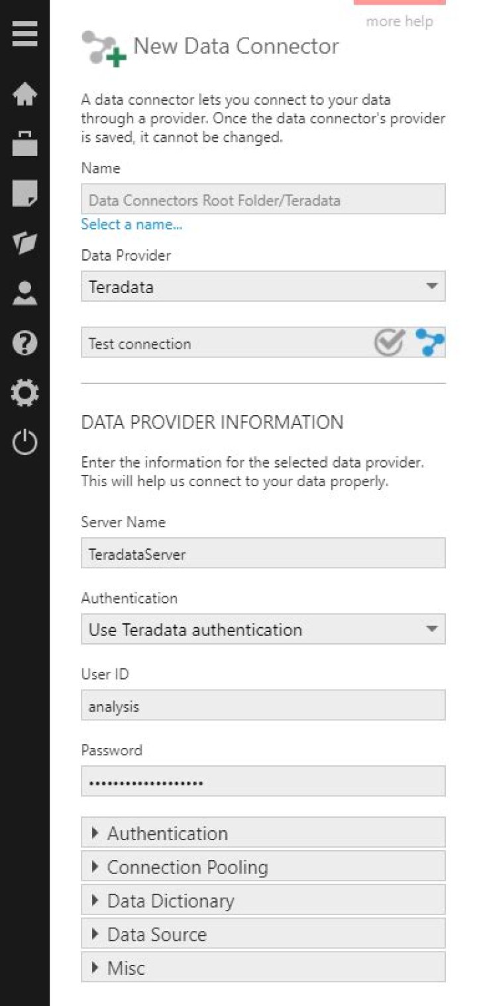The height and width of the screenshot is (1006, 477).
Task: Open the briefcase projects icon
Action: click(x=25, y=143)
